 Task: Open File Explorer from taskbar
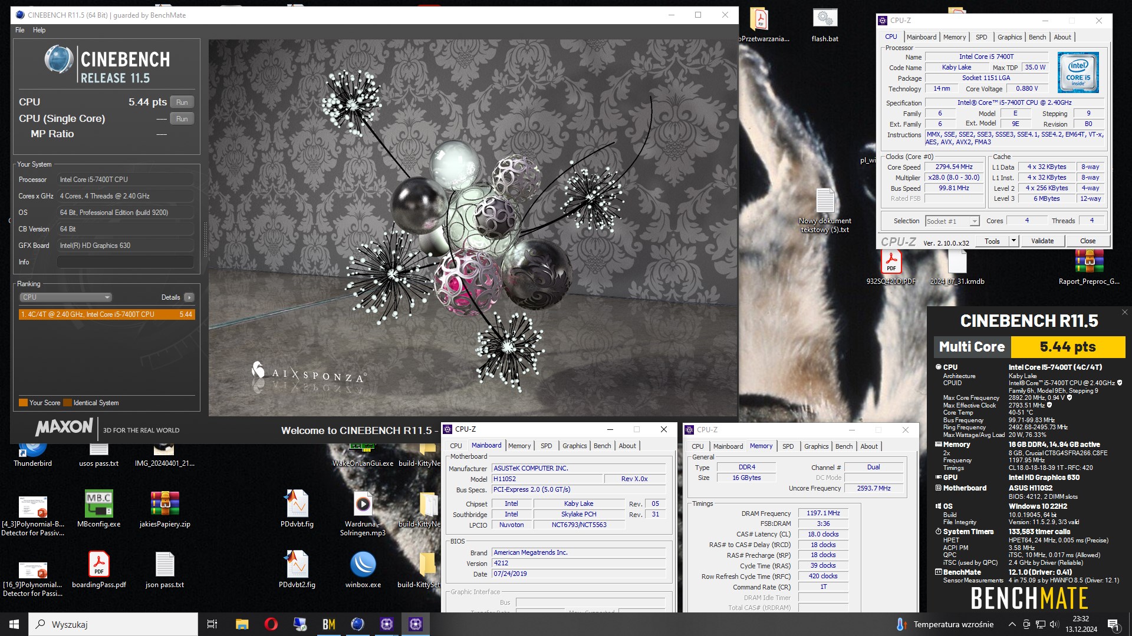click(242, 624)
